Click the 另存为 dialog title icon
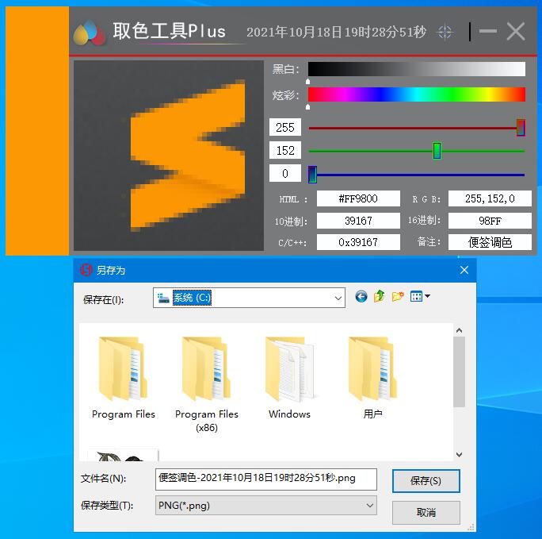Image resolution: width=542 pixels, height=539 pixels. (86, 270)
